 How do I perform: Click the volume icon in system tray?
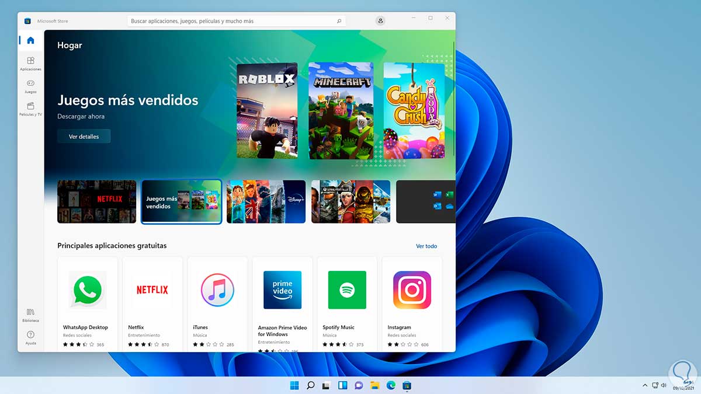click(x=665, y=385)
